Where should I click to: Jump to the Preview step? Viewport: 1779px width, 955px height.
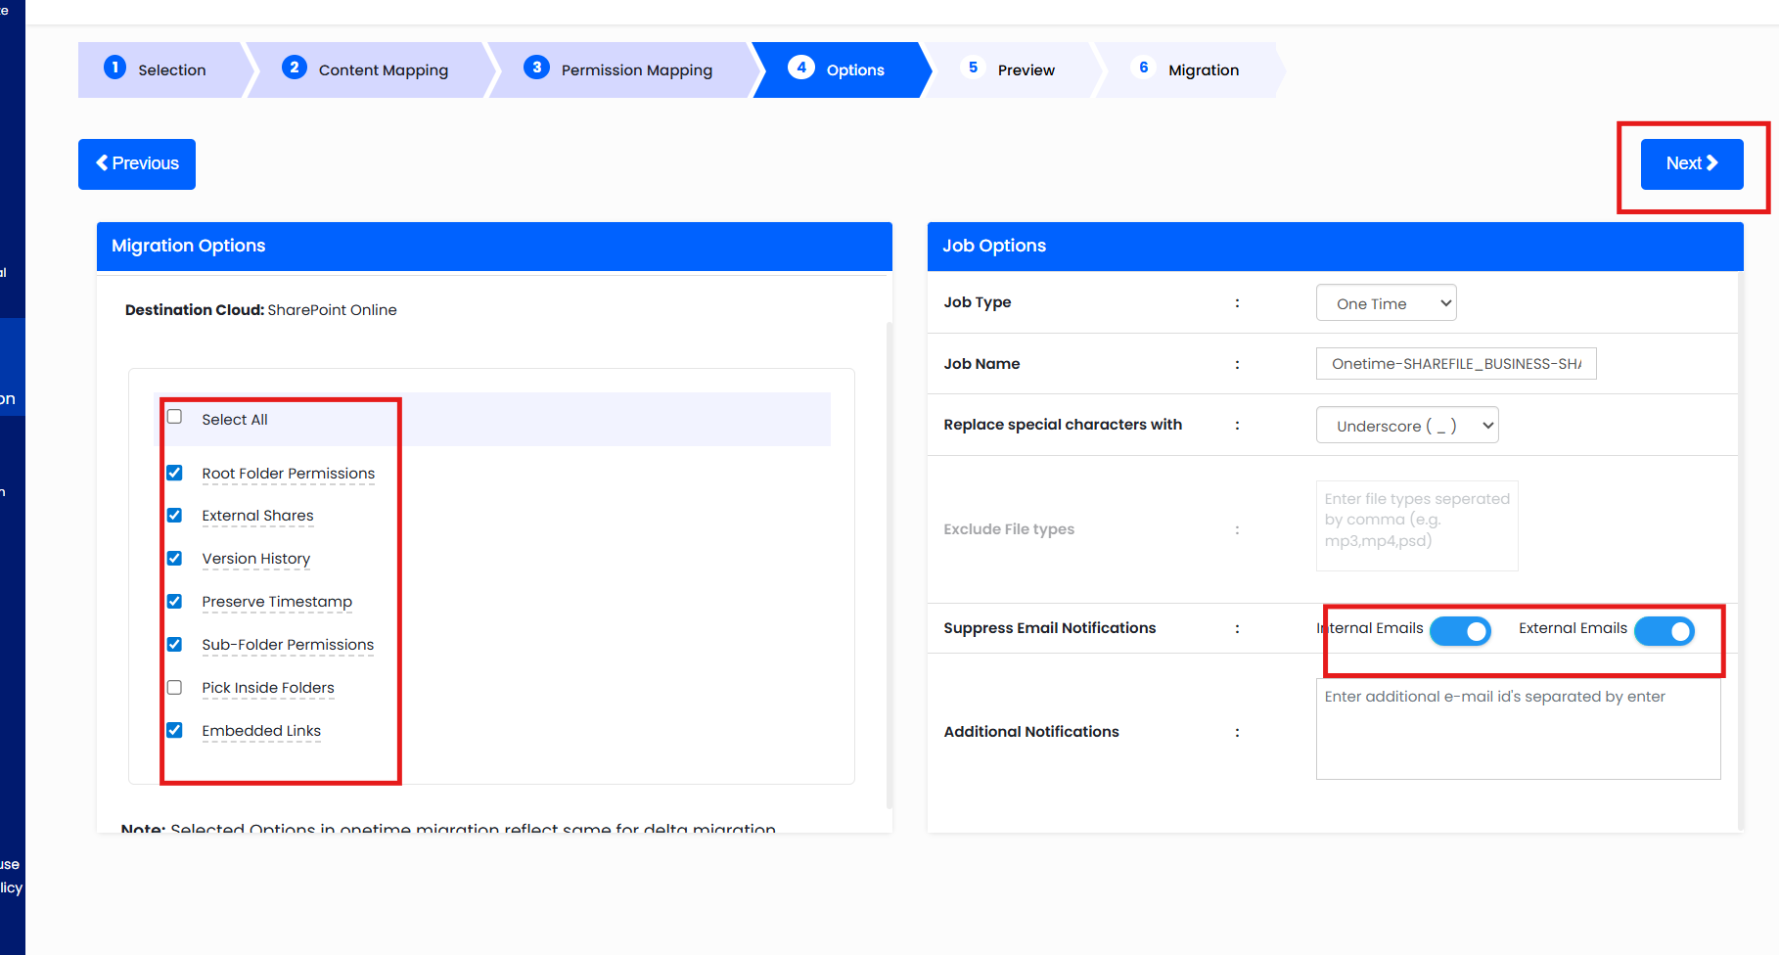pyautogui.click(x=1013, y=69)
